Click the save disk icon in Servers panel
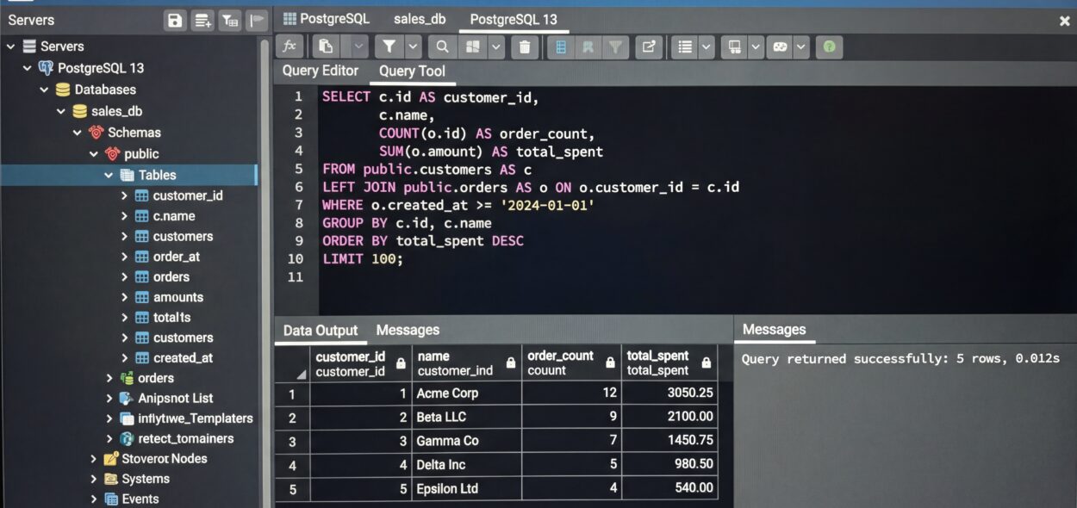This screenshot has height=508, width=1077. pyautogui.click(x=176, y=21)
